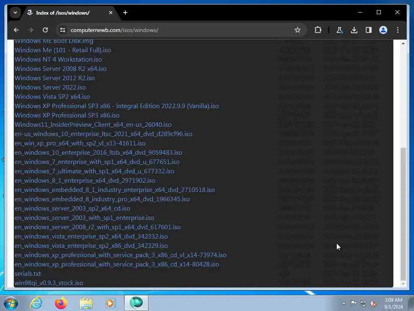Open en-us_windows_10_enterprise_ltsc_2021 iso link
The height and width of the screenshot is (311, 414).
click(x=103, y=134)
